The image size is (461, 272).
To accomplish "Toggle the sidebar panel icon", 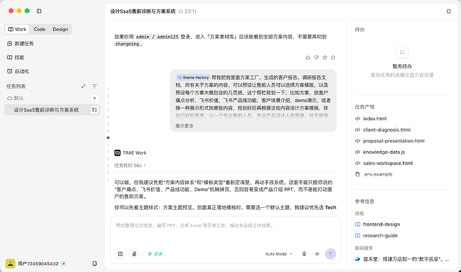I will (x=39, y=11).
